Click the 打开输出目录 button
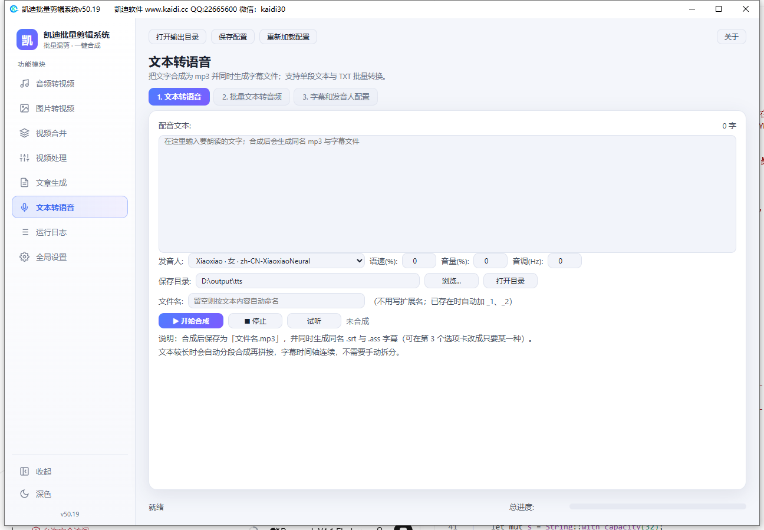This screenshot has height=530, width=764. click(x=177, y=37)
